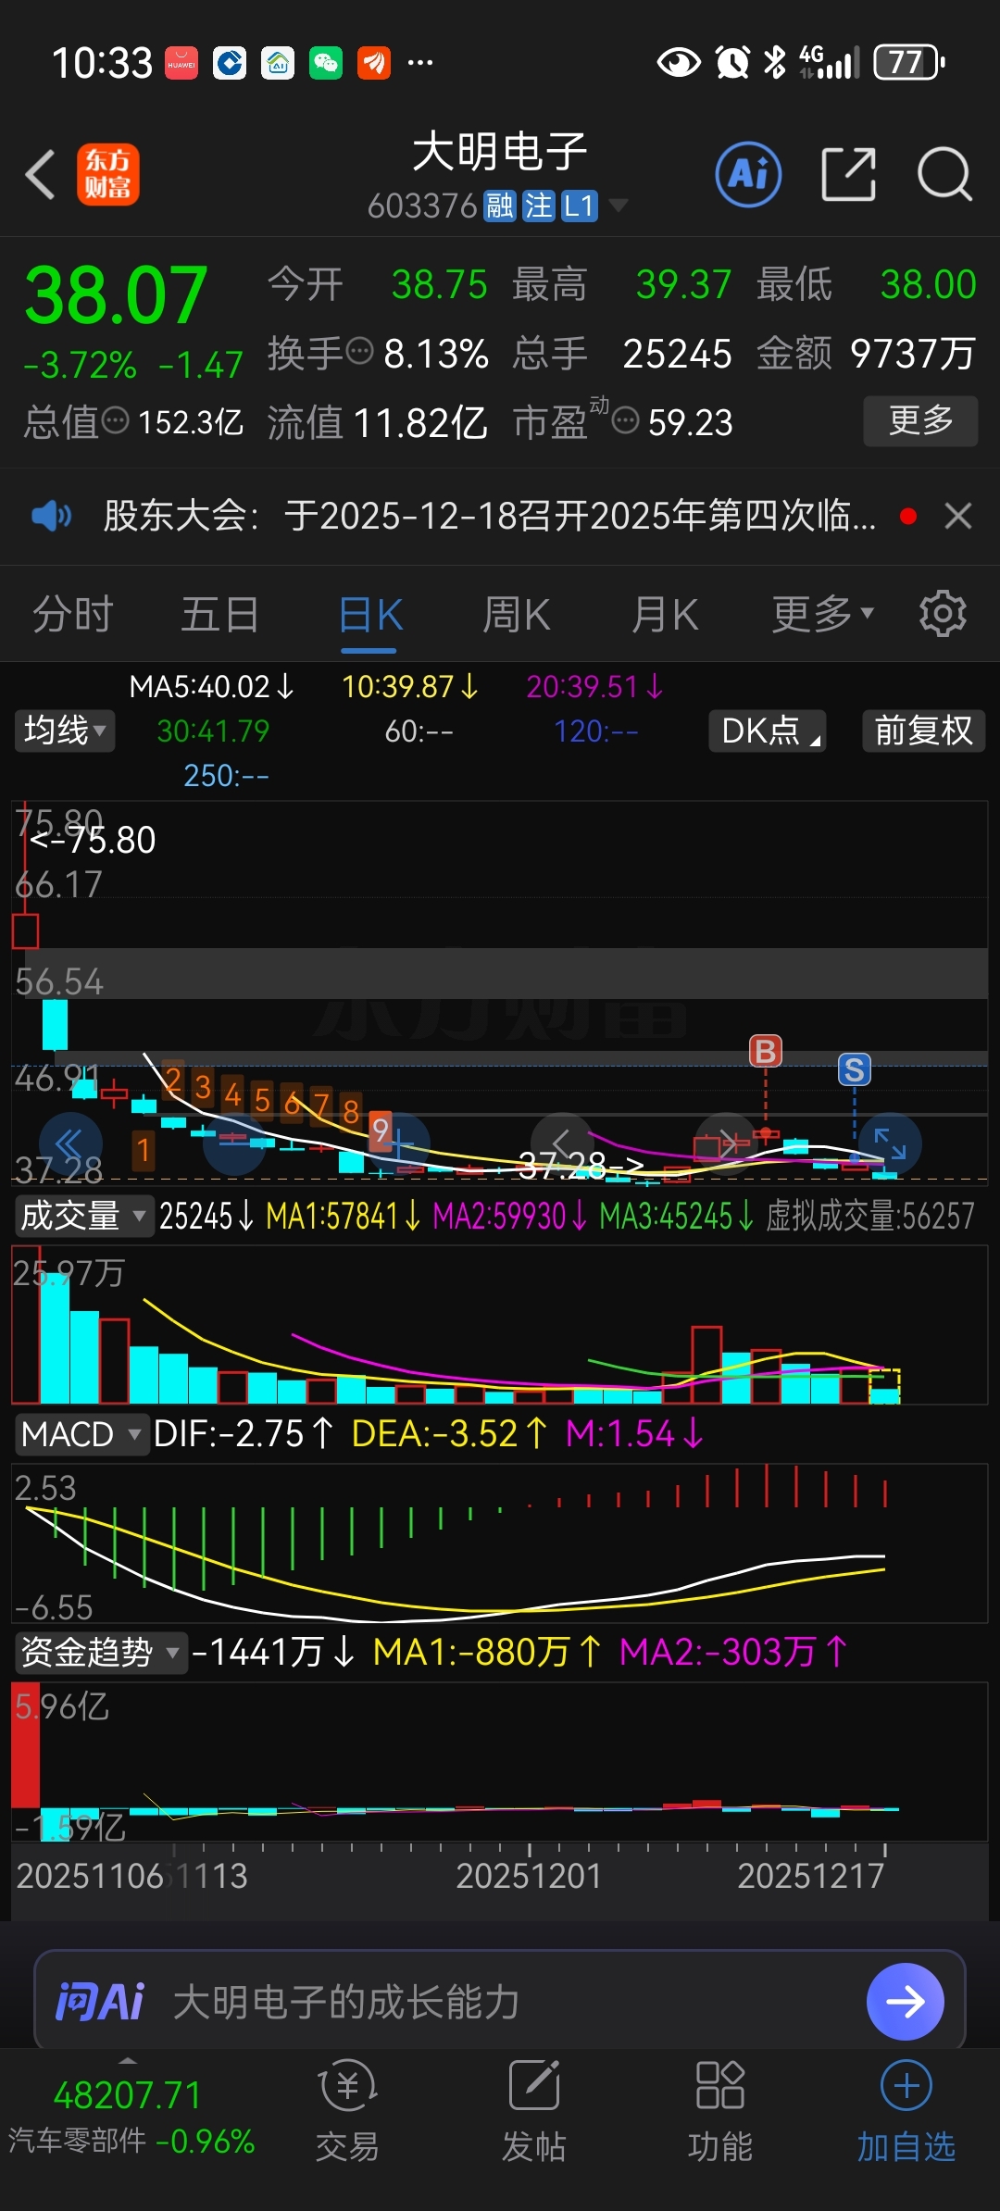This screenshot has height=2211, width=1000.
Task: Open WeChat notification icon in status bar
Action: point(325,63)
